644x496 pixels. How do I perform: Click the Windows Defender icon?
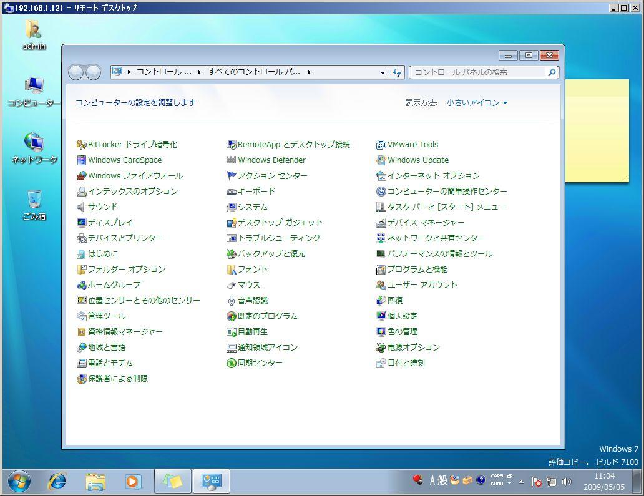(232, 160)
